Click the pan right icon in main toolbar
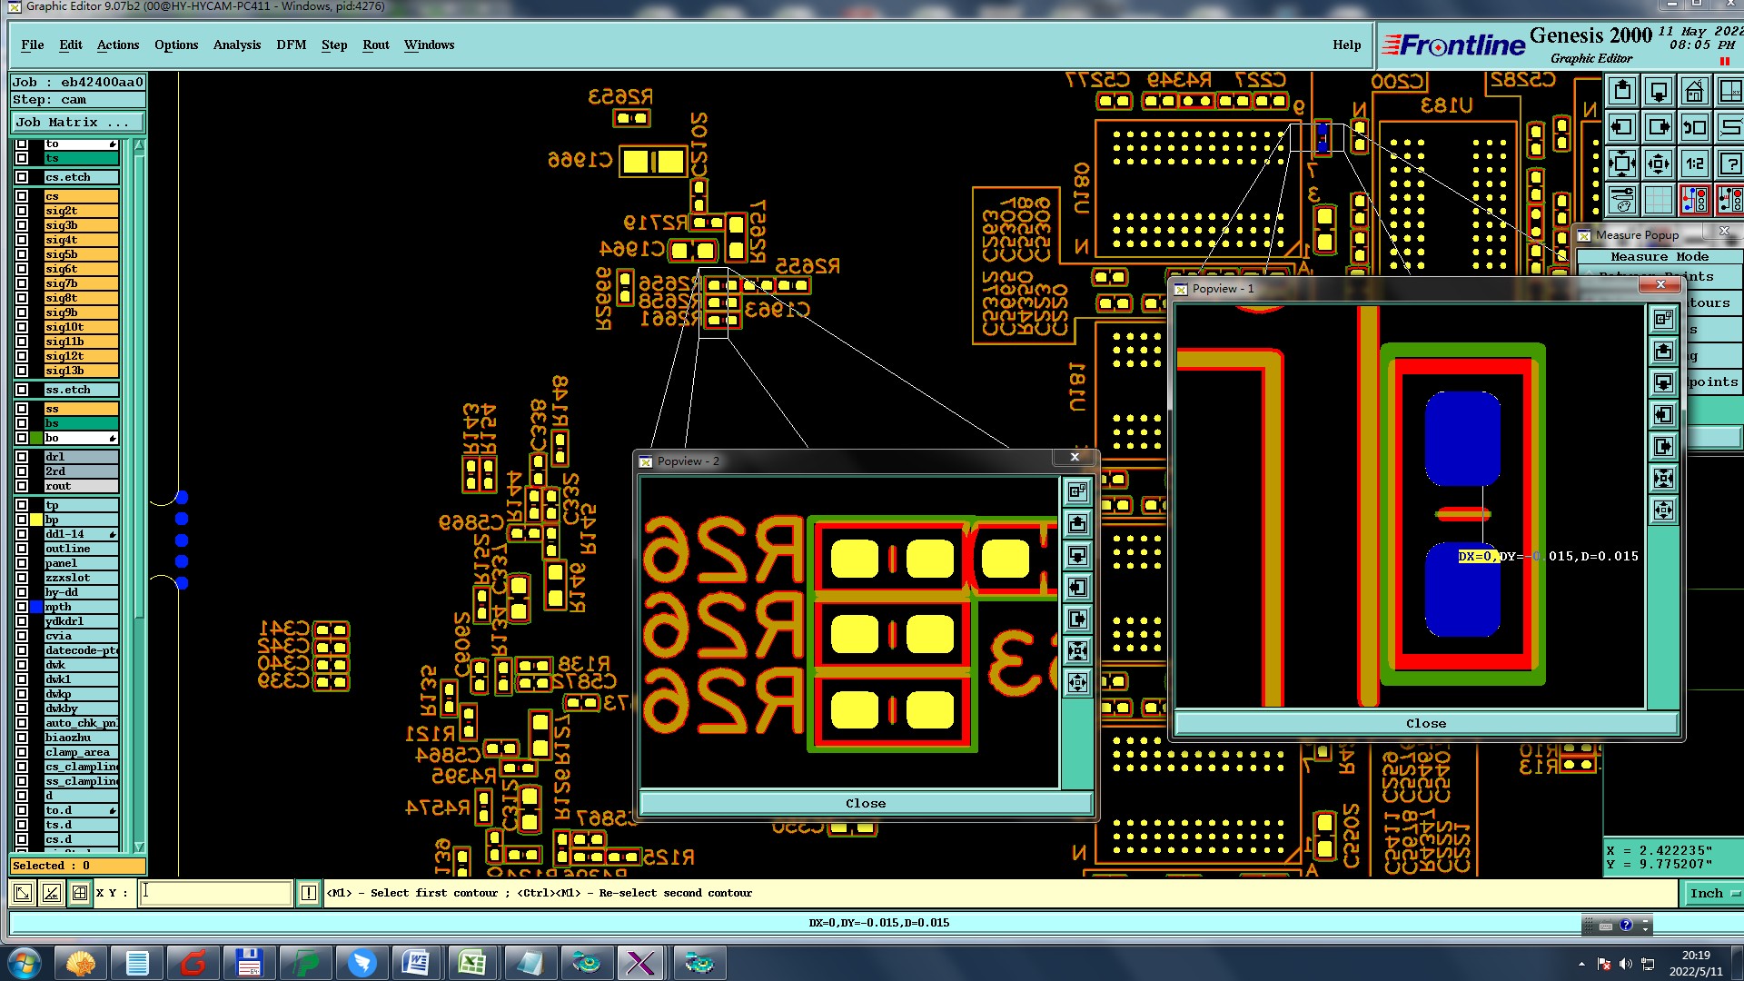Image resolution: width=1744 pixels, height=981 pixels. point(1659,128)
